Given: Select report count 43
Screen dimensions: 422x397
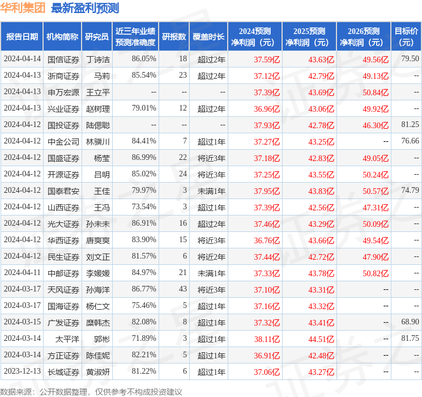Looking at the screenshot, I should 183,289.
